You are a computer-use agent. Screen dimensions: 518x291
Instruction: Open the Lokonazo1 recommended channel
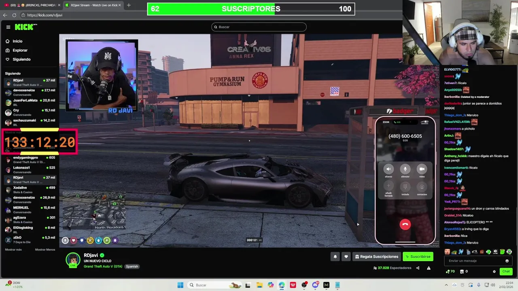30,170
